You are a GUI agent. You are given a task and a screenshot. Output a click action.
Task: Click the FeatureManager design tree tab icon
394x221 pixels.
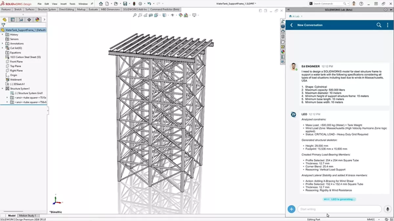click(5, 20)
